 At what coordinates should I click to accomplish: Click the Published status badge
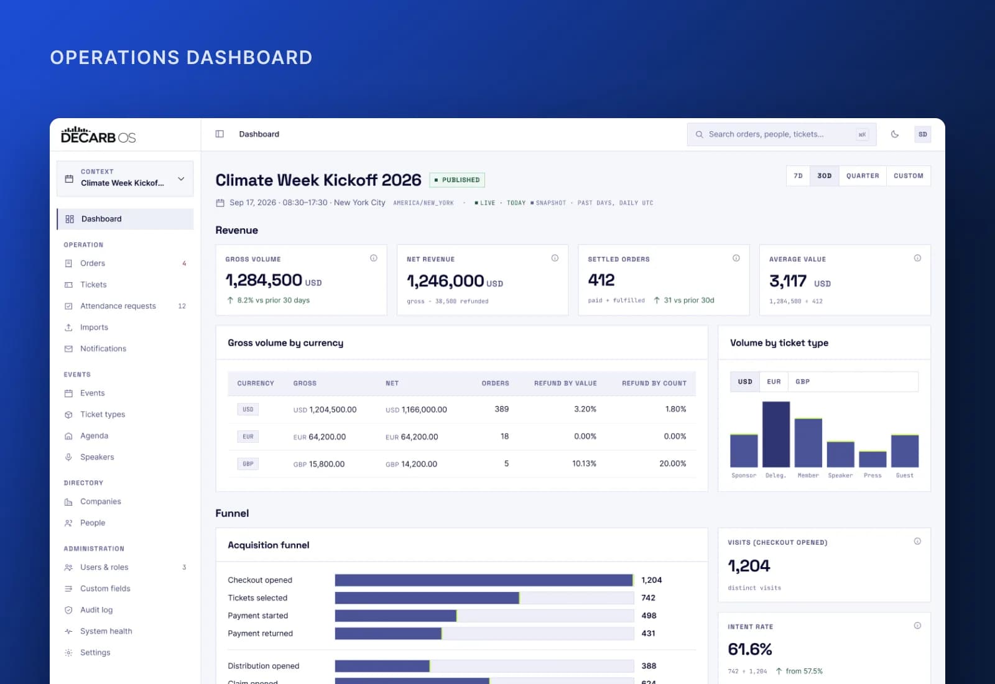pyautogui.click(x=457, y=180)
